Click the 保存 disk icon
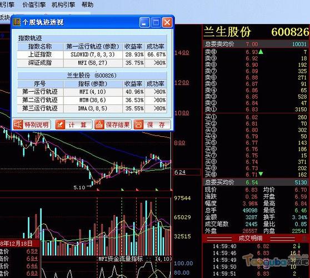The image size is (310, 278). 138,125
